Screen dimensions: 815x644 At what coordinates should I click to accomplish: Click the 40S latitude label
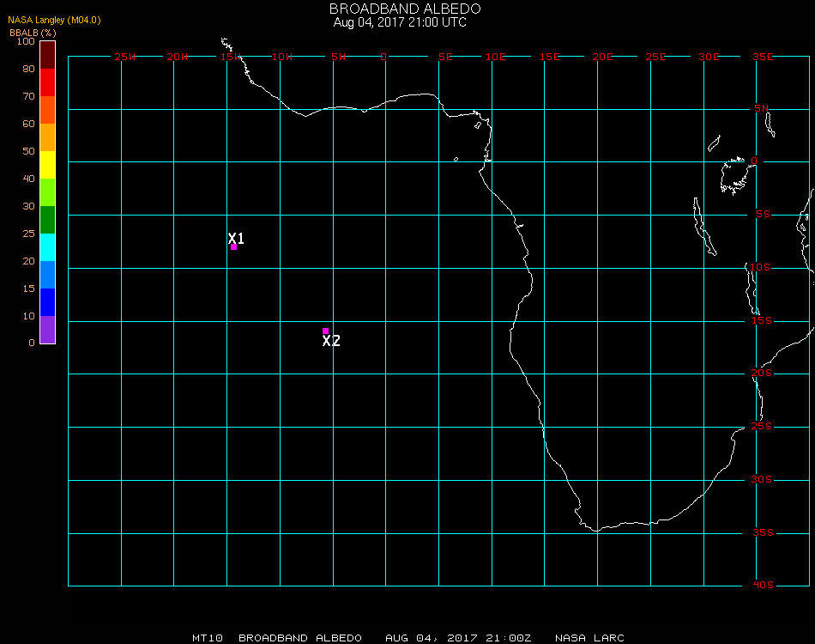click(763, 585)
